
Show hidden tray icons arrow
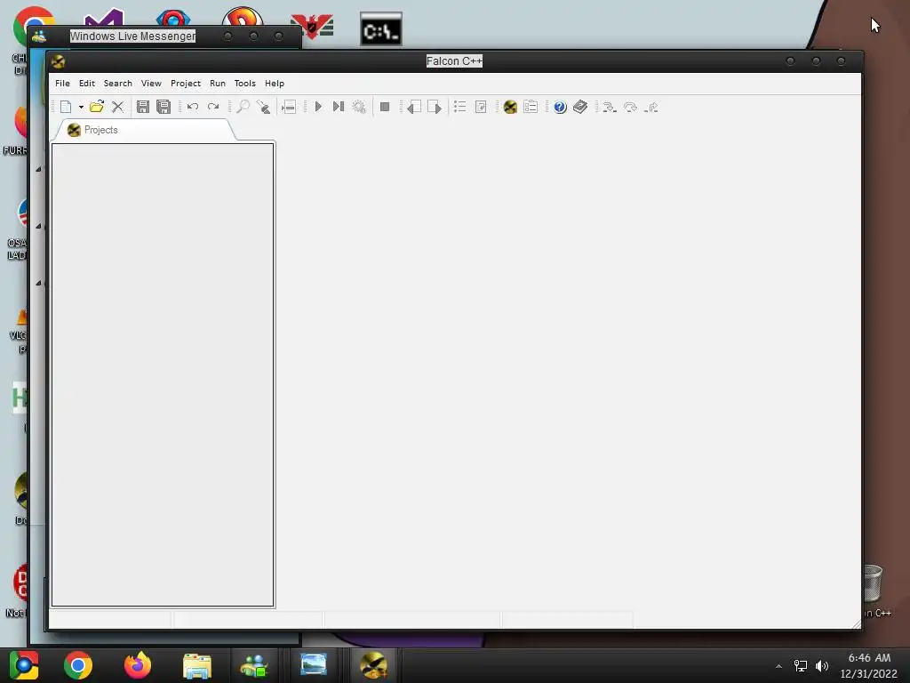(778, 666)
